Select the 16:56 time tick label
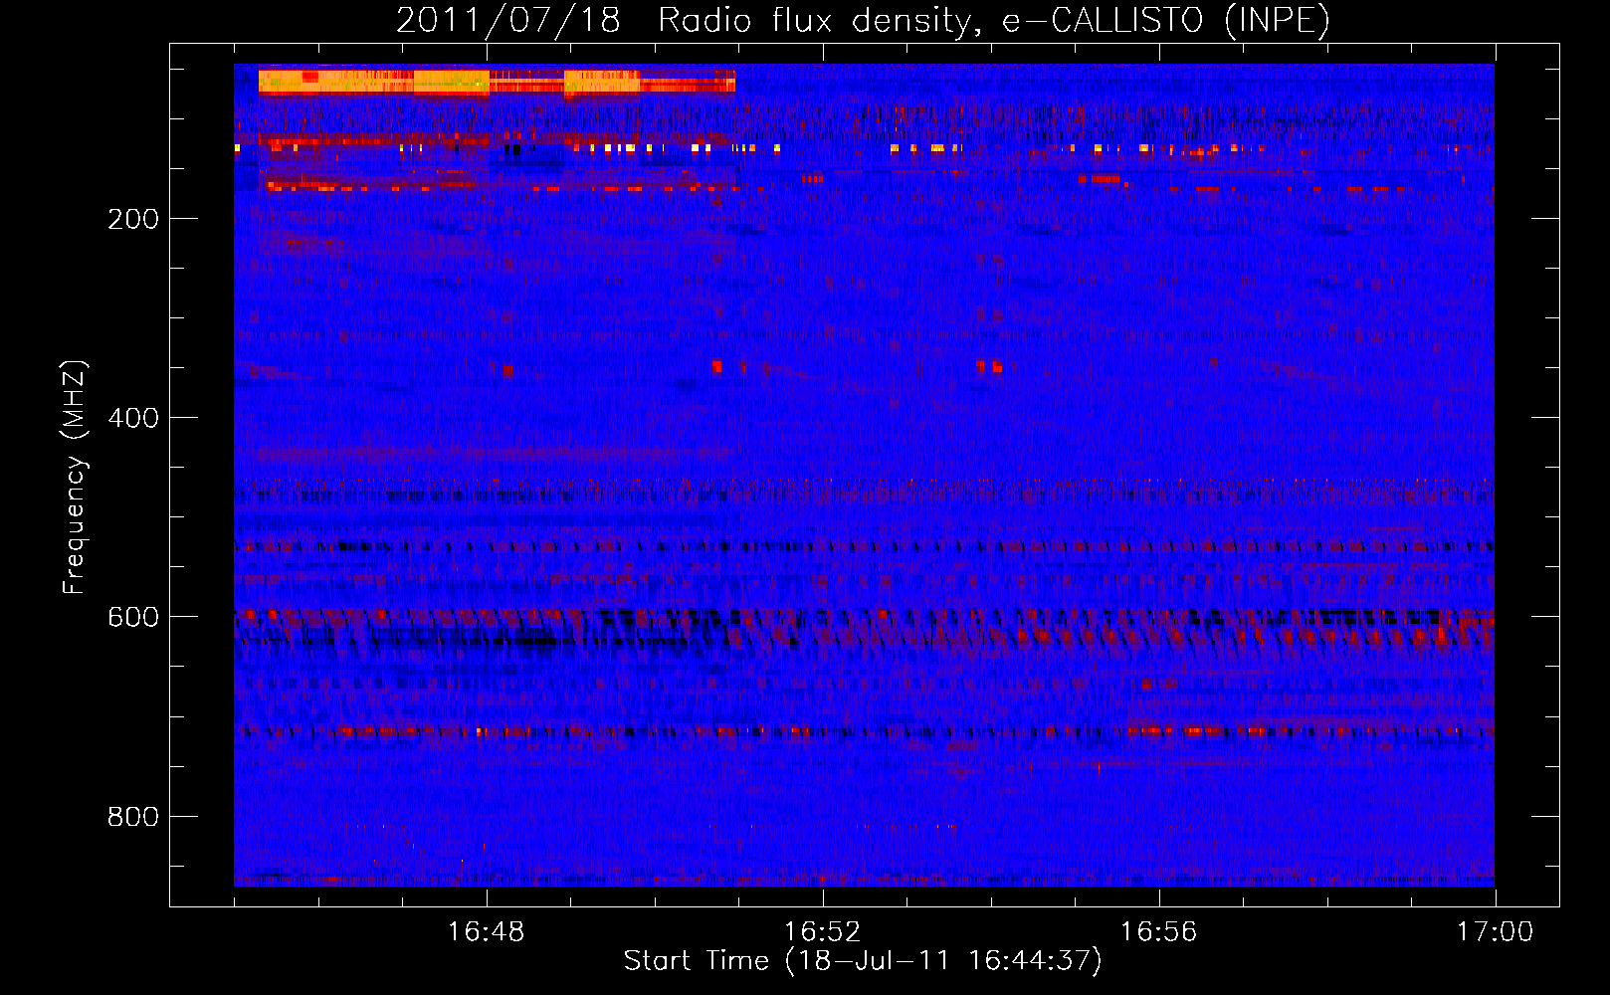Viewport: 1610px width, 995px height. 1159,932
